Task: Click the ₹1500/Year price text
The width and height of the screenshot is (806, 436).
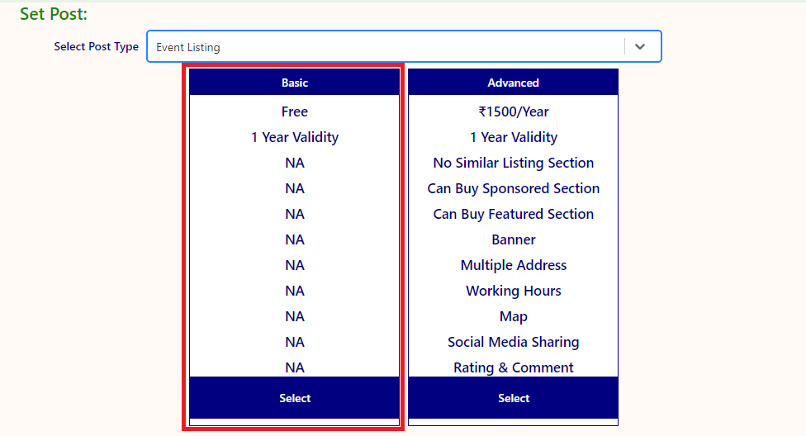Action: pos(513,111)
